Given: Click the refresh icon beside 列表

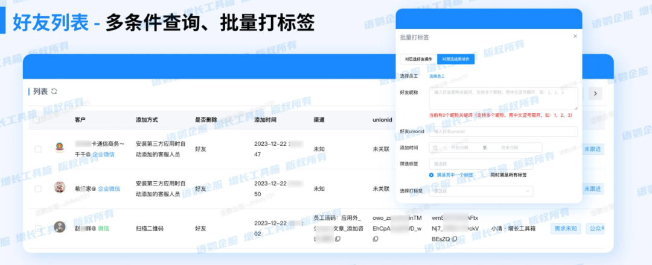Looking at the screenshot, I should click(54, 92).
